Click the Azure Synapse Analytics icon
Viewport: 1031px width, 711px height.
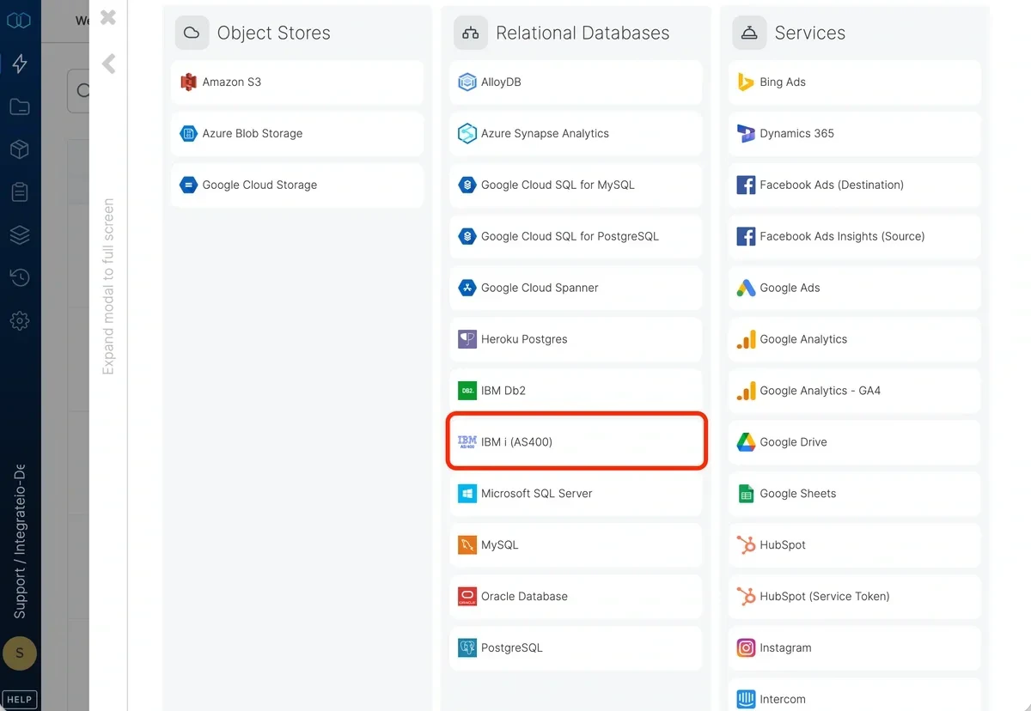[x=467, y=134]
